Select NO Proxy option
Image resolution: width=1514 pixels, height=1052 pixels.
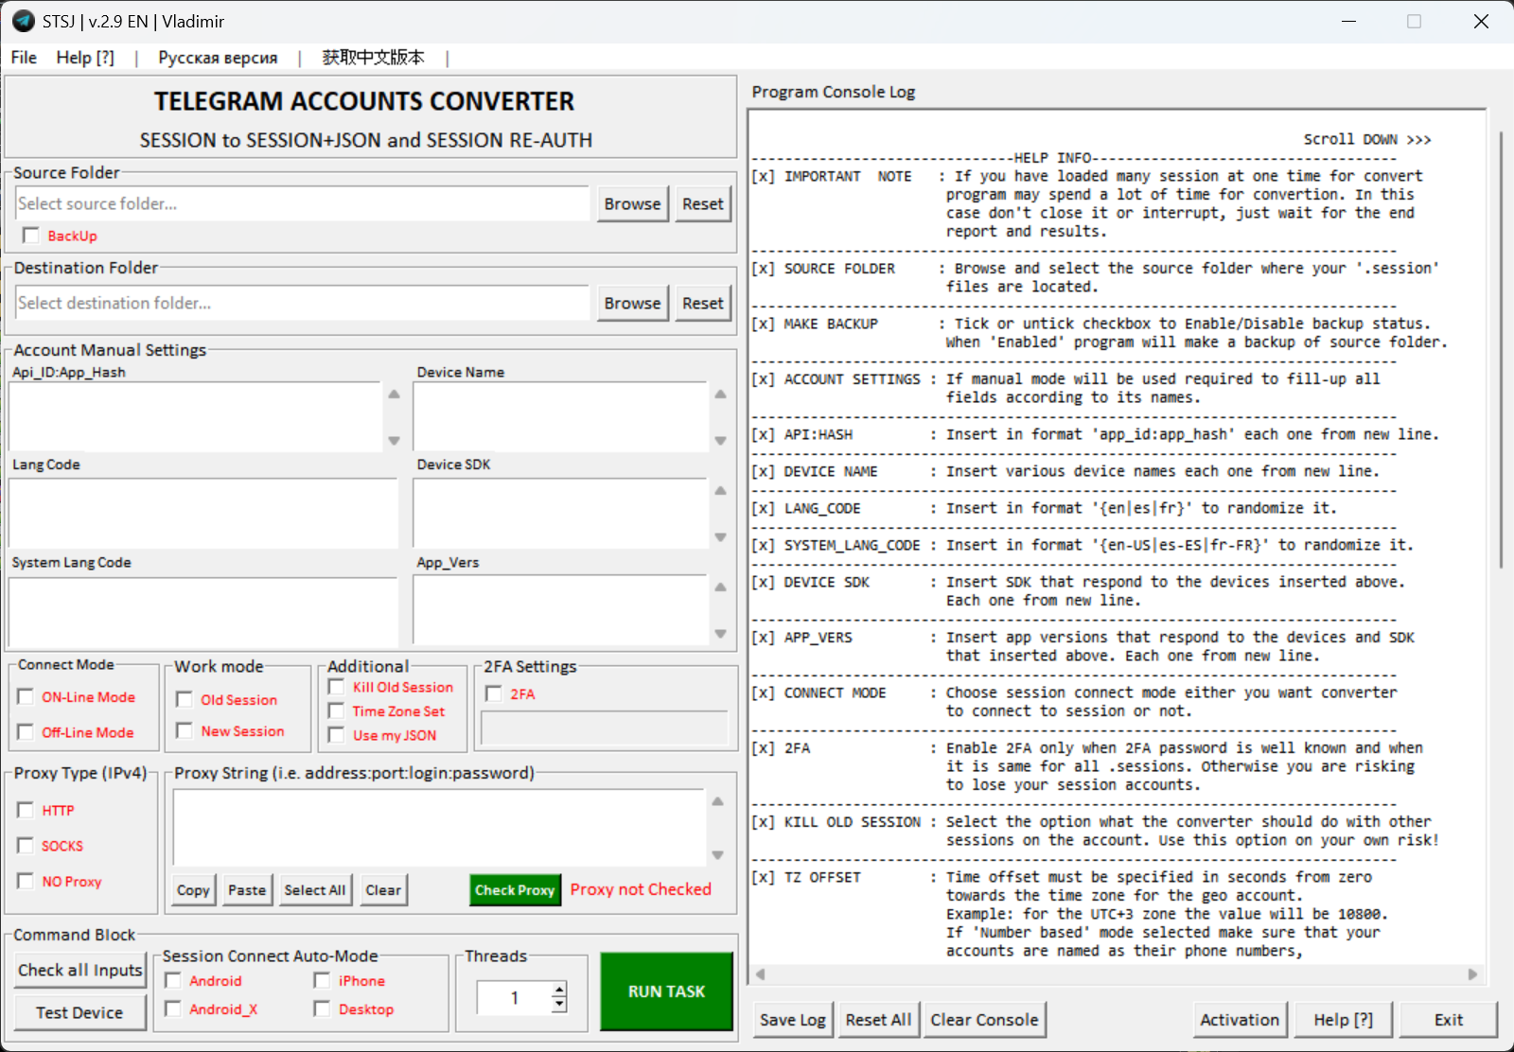pos(26,881)
